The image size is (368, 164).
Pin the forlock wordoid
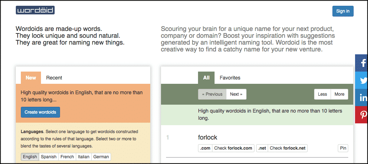click(x=343, y=148)
